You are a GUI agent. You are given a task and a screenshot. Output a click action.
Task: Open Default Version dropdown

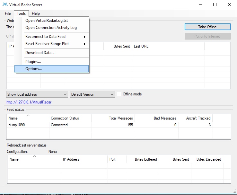(x=92, y=94)
